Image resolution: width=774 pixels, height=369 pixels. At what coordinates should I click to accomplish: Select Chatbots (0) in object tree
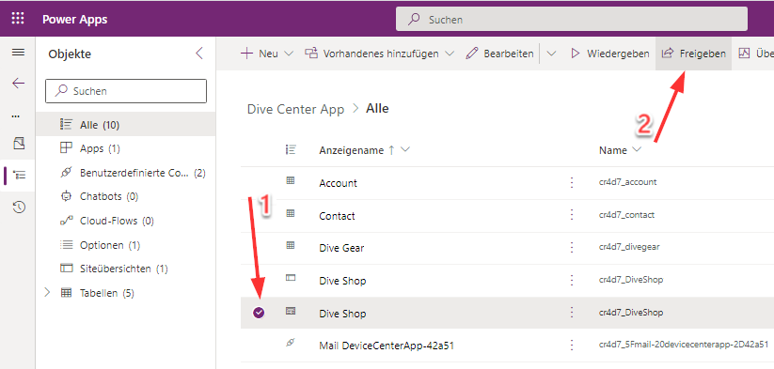(x=126, y=196)
